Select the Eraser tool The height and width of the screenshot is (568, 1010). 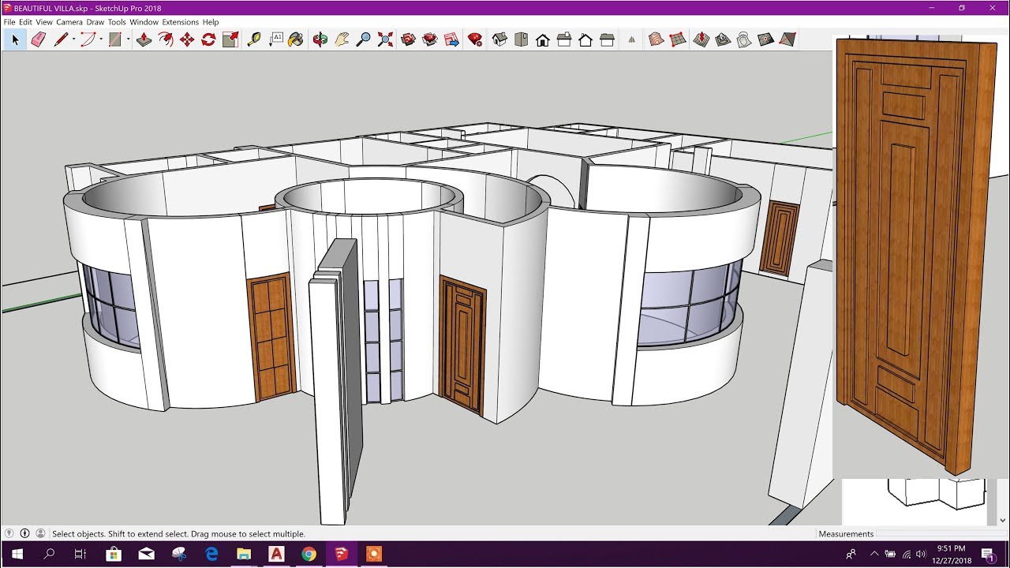click(38, 39)
